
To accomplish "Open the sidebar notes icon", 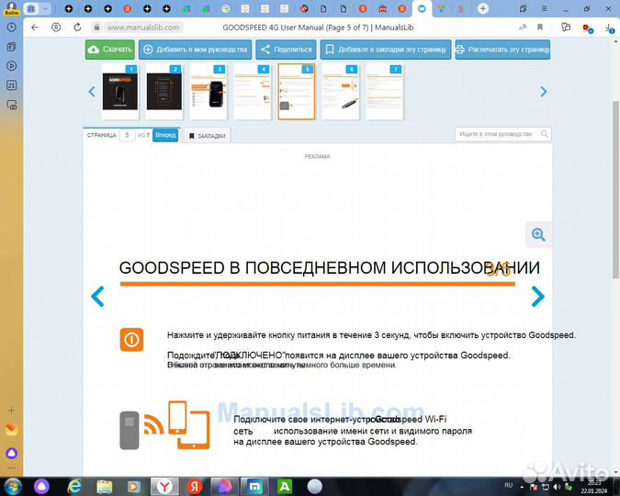I will pos(11,47).
